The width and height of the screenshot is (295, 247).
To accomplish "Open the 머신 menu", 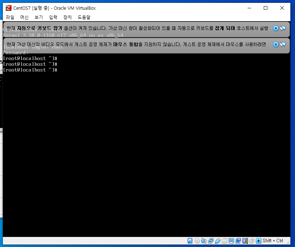I will [x=24, y=17].
